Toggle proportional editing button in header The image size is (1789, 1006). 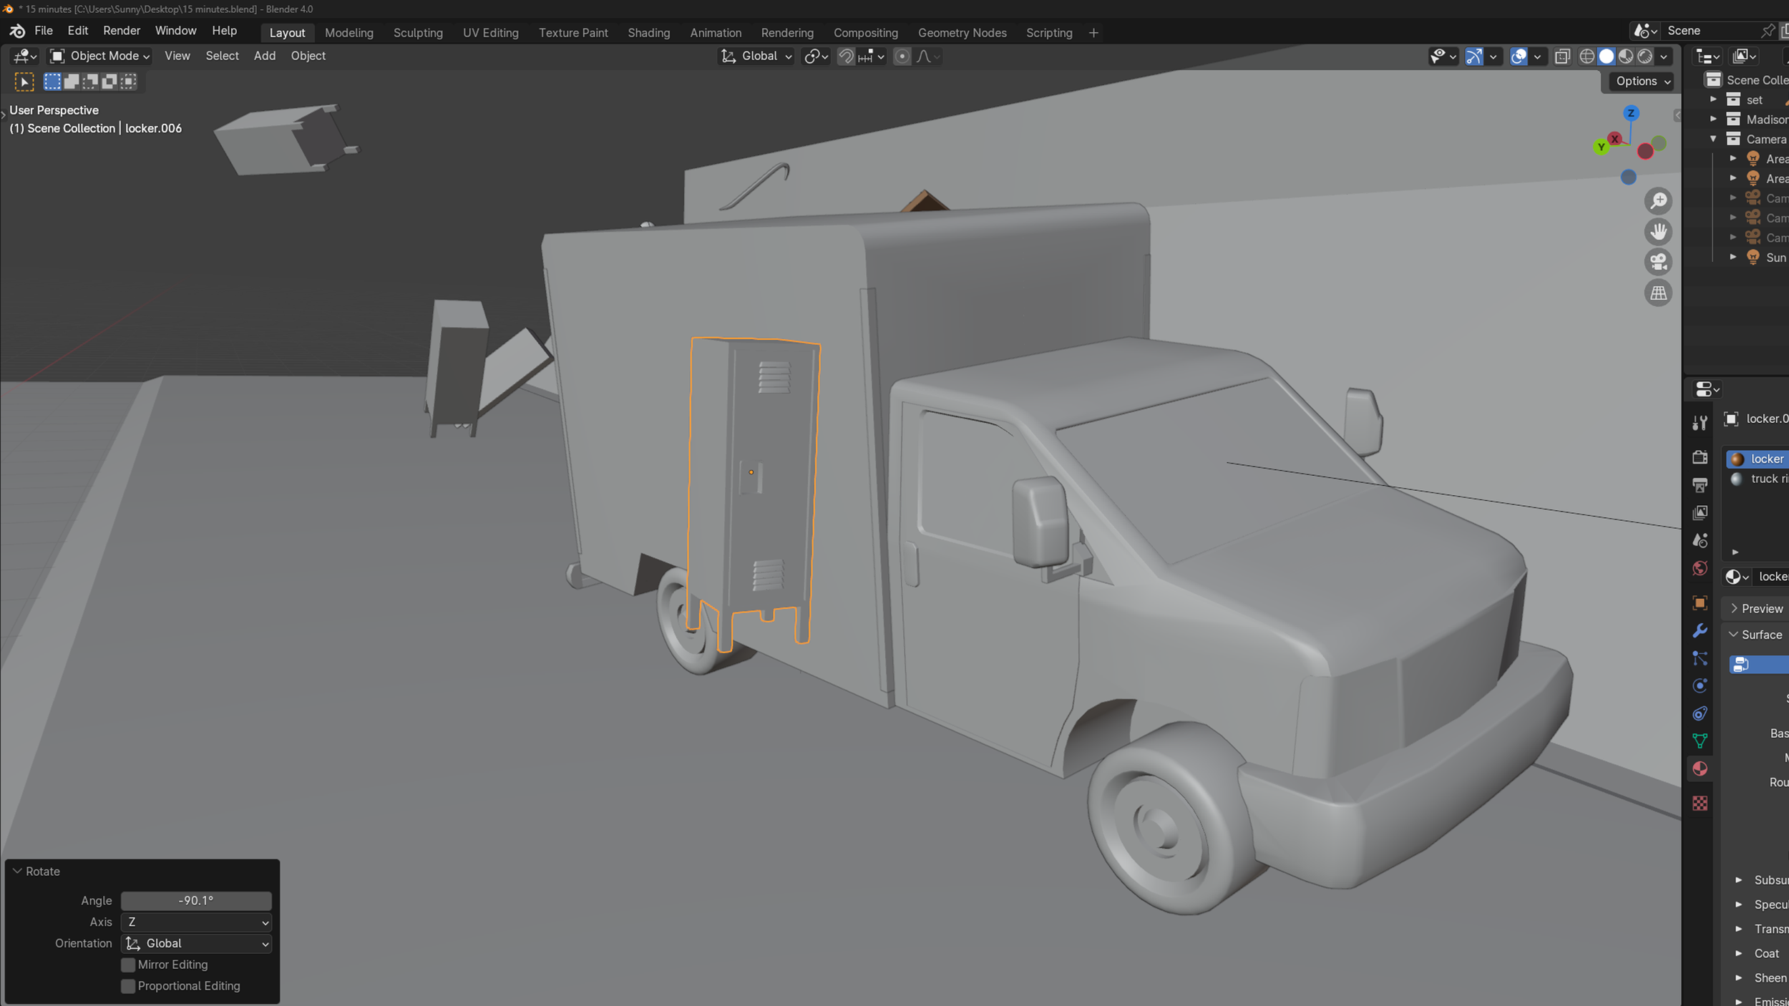[902, 57]
